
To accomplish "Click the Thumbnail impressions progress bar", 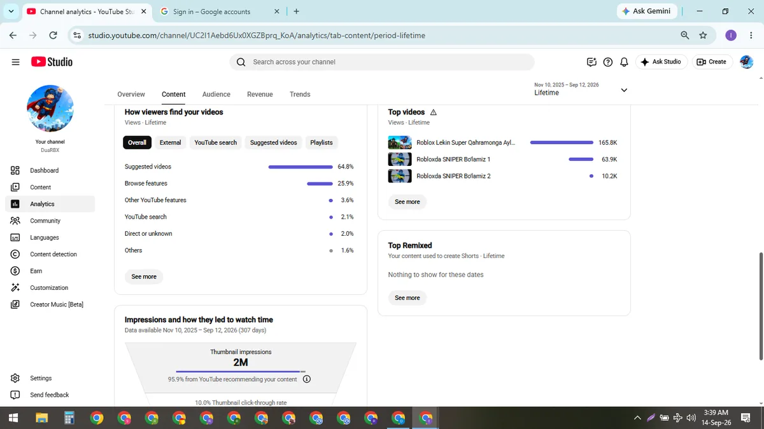I will (241, 371).
